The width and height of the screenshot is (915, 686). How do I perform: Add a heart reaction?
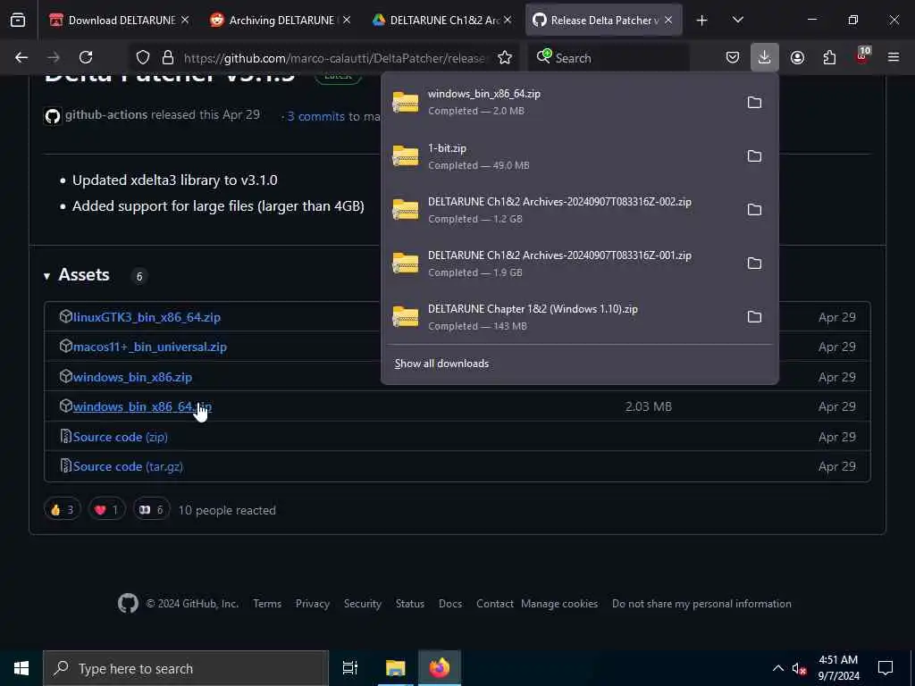click(x=107, y=510)
